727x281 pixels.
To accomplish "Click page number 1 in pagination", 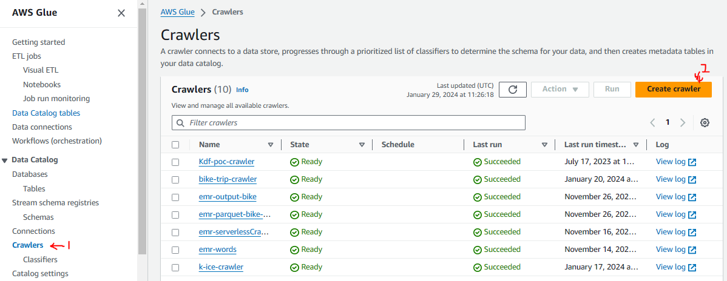I will 668,123.
